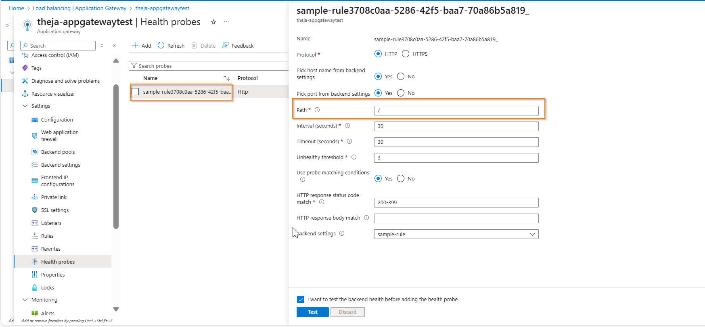The image size is (705, 327).
Task: Click the SSL settings shield icon
Action: coord(35,210)
